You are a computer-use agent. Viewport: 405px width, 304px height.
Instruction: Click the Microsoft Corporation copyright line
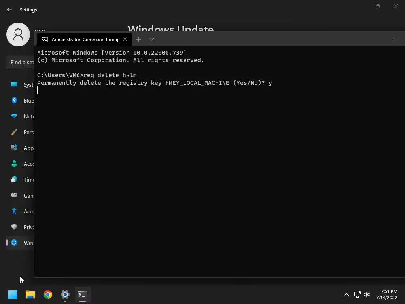click(120, 60)
